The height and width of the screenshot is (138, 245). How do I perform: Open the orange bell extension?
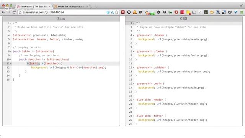coord(135,12)
